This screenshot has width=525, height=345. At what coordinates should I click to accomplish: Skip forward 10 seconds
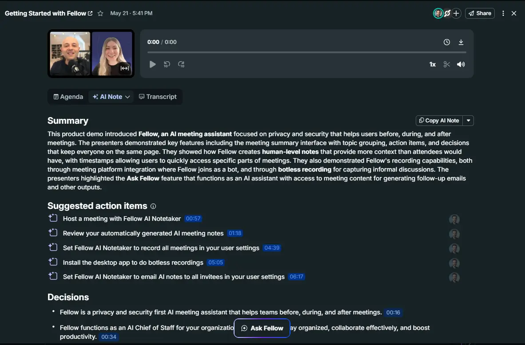(x=181, y=64)
